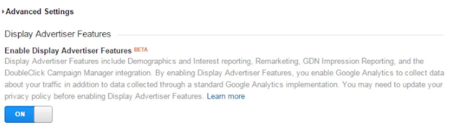The height and width of the screenshot is (128, 458).
Task: Click the orange BETA badge
Action: [x=141, y=50]
